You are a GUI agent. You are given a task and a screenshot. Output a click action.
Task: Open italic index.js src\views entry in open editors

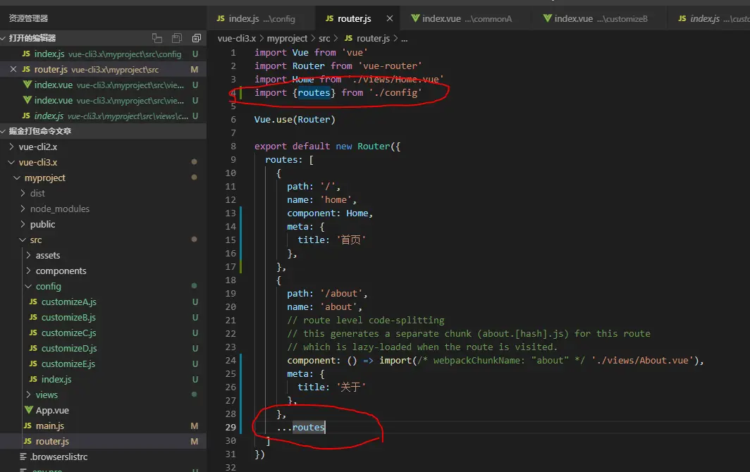pyautogui.click(x=104, y=116)
